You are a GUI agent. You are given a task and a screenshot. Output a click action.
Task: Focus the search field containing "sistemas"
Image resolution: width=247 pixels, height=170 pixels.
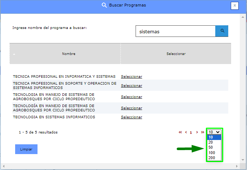(175, 31)
